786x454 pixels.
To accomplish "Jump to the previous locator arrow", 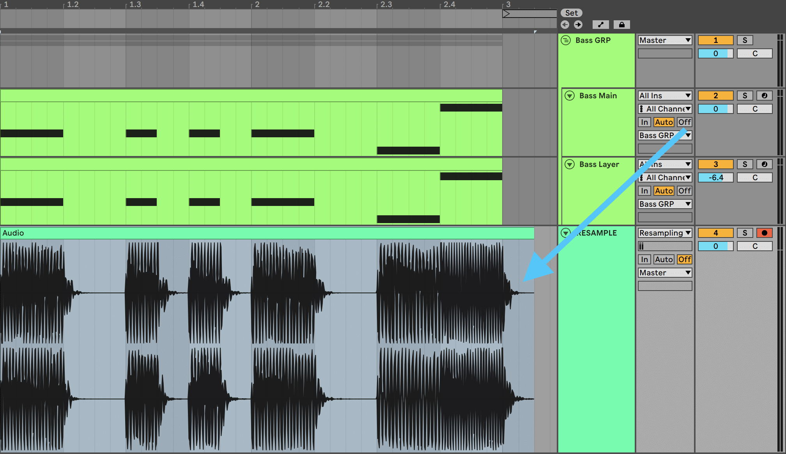I will point(565,25).
